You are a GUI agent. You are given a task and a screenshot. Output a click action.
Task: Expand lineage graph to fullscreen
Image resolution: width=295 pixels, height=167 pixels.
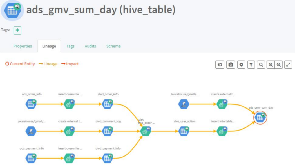point(288,65)
